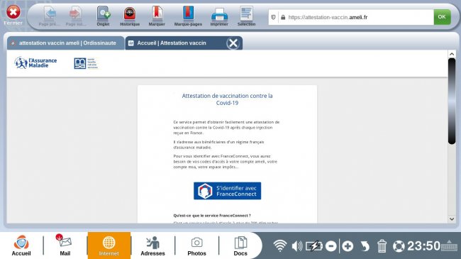Click the red Fermer close icon
461x259 pixels.
pyautogui.click(x=13, y=12)
